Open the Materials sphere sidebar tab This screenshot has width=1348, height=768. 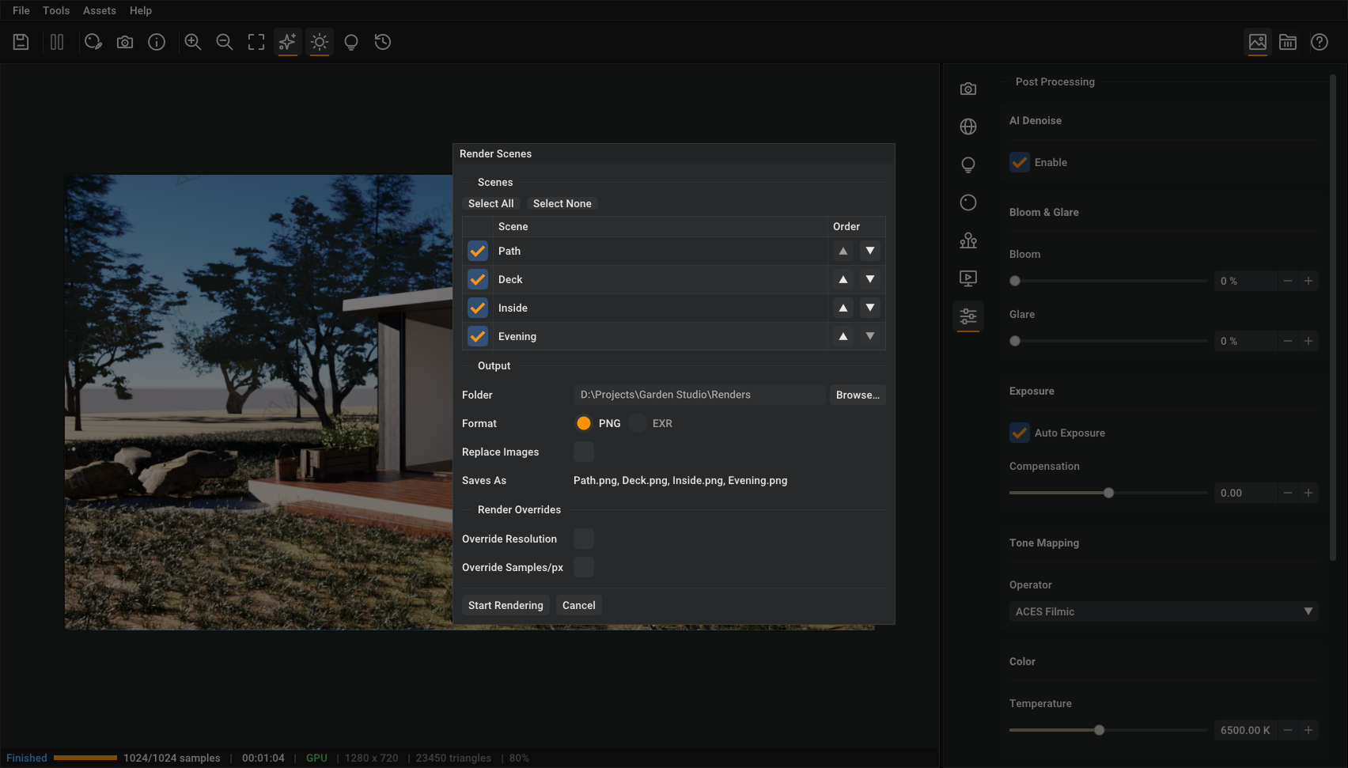tap(968, 202)
